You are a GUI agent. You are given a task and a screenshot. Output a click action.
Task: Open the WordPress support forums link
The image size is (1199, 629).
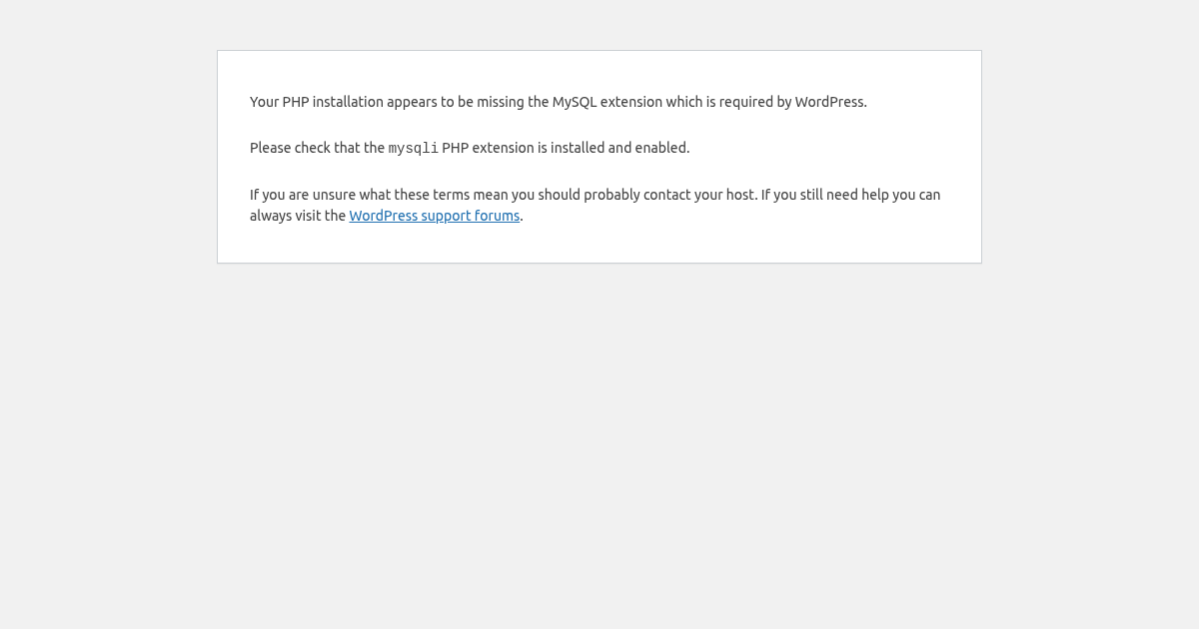(x=435, y=216)
